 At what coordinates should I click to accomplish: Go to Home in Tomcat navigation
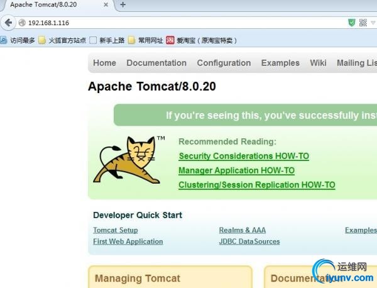point(104,63)
